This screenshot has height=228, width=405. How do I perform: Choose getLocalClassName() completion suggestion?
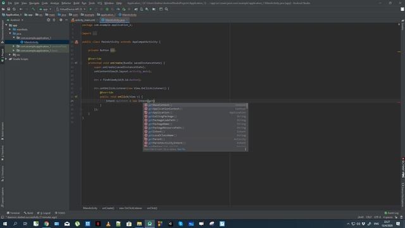pos(196,136)
